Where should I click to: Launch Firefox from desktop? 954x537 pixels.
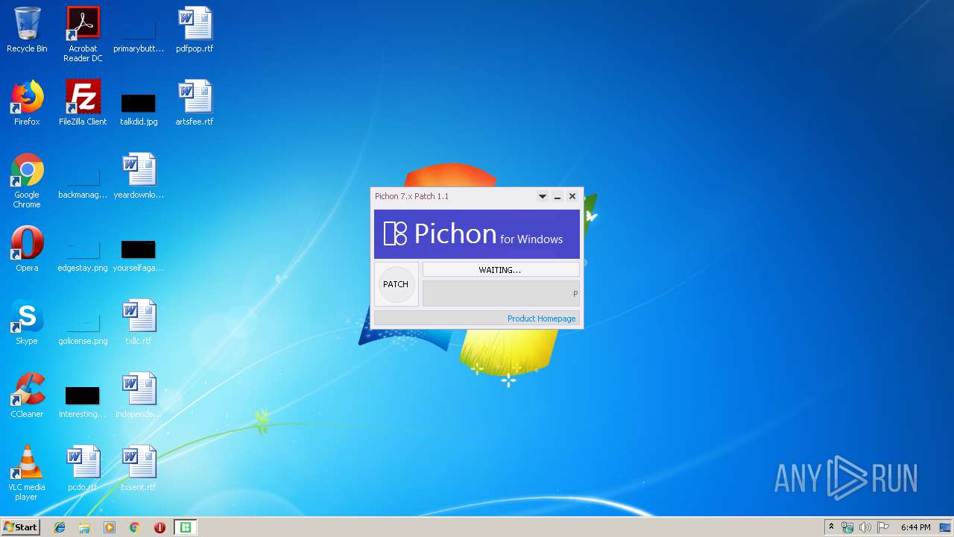(27, 103)
